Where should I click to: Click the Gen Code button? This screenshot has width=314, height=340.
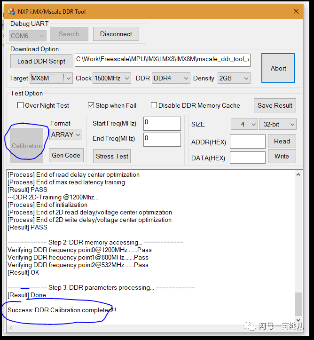tap(66, 155)
